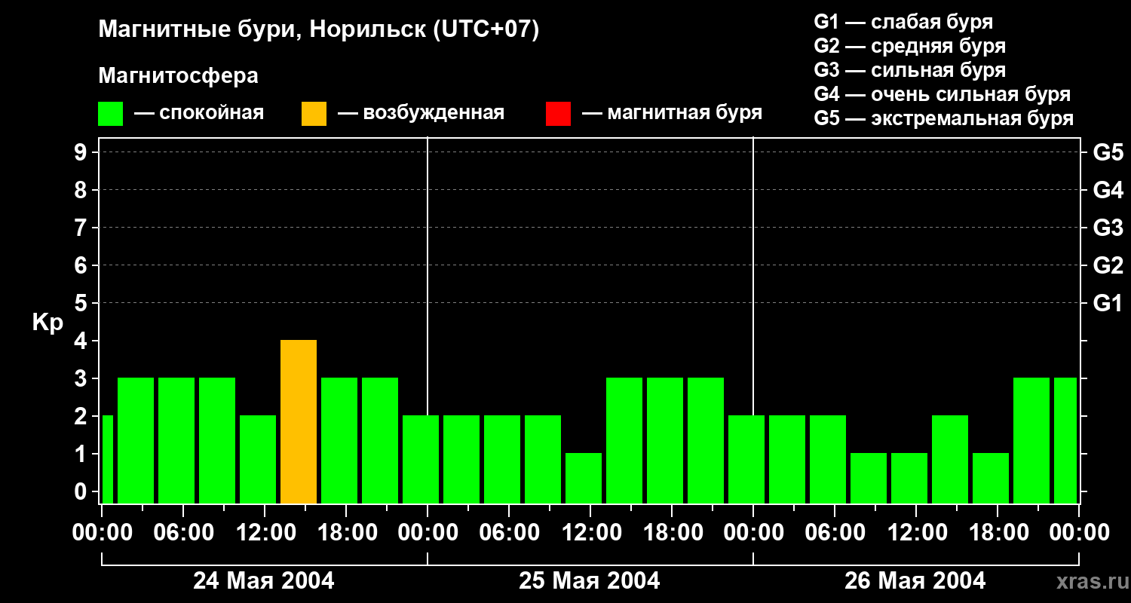Click the '18:00' time label for 24 May
1131x603 pixels.
(x=346, y=533)
